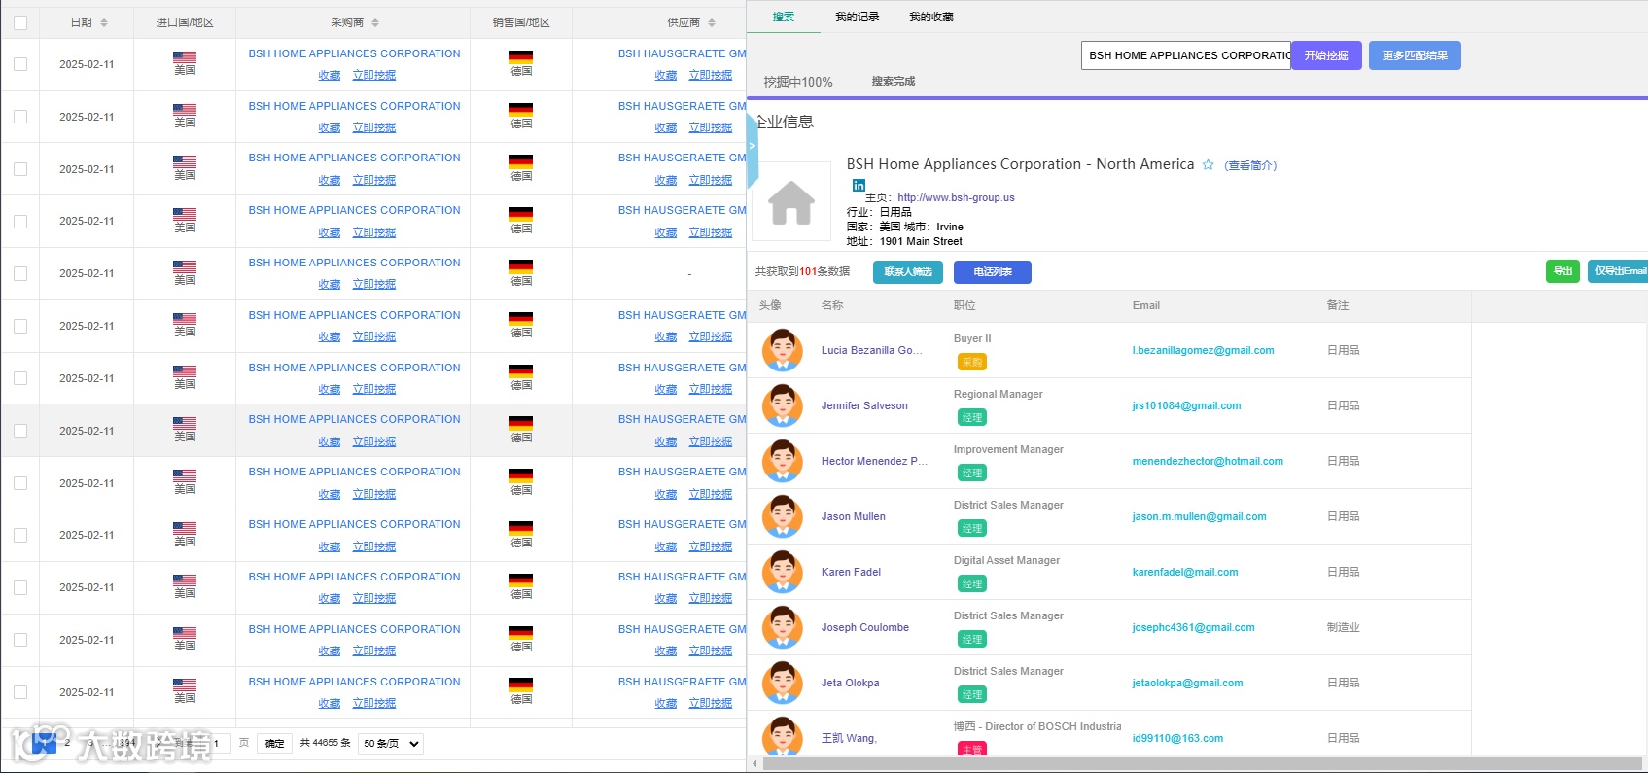Click the 进口国/地区 column header
The image size is (1648, 773).
[185, 22]
